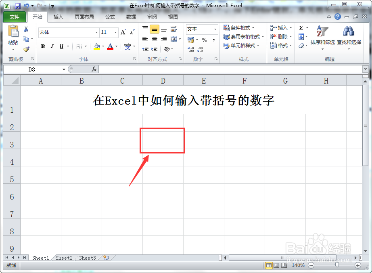Toggle align text left
This screenshot has height=273, width=372.
point(145,39)
